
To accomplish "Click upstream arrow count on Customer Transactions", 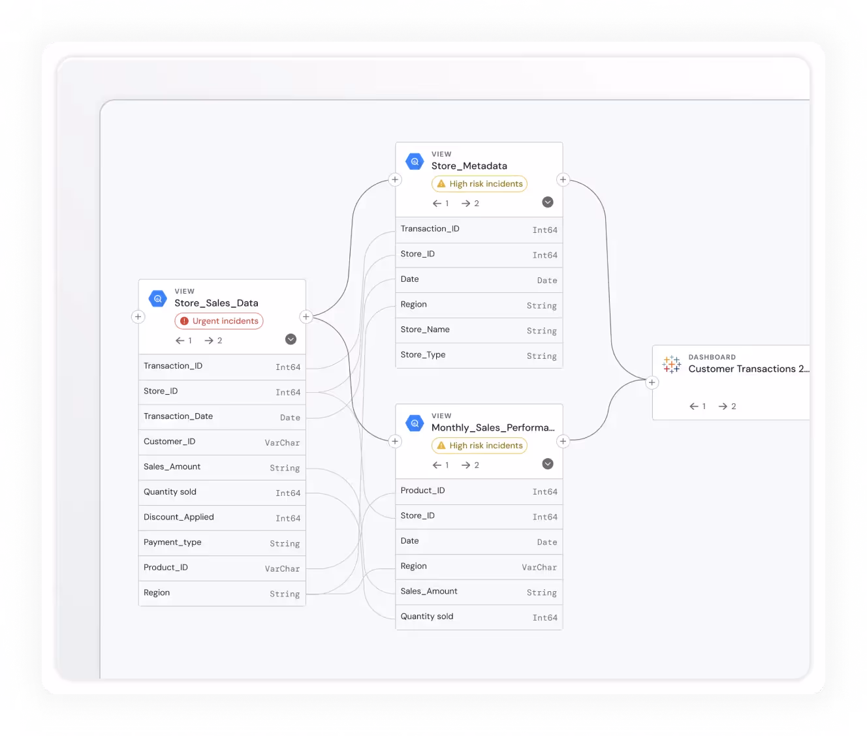I will (x=698, y=406).
